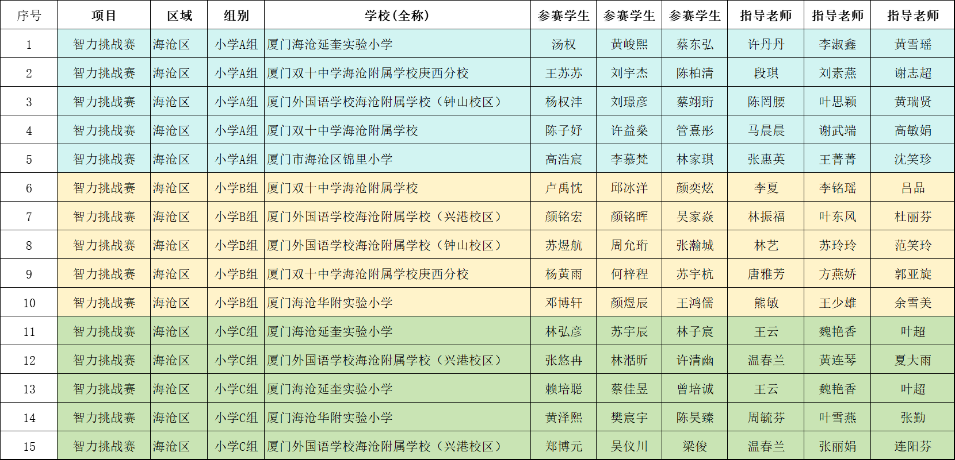Select teacher cell 余雪美
Image resolution: width=955 pixels, height=460 pixels.
click(x=913, y=303)
